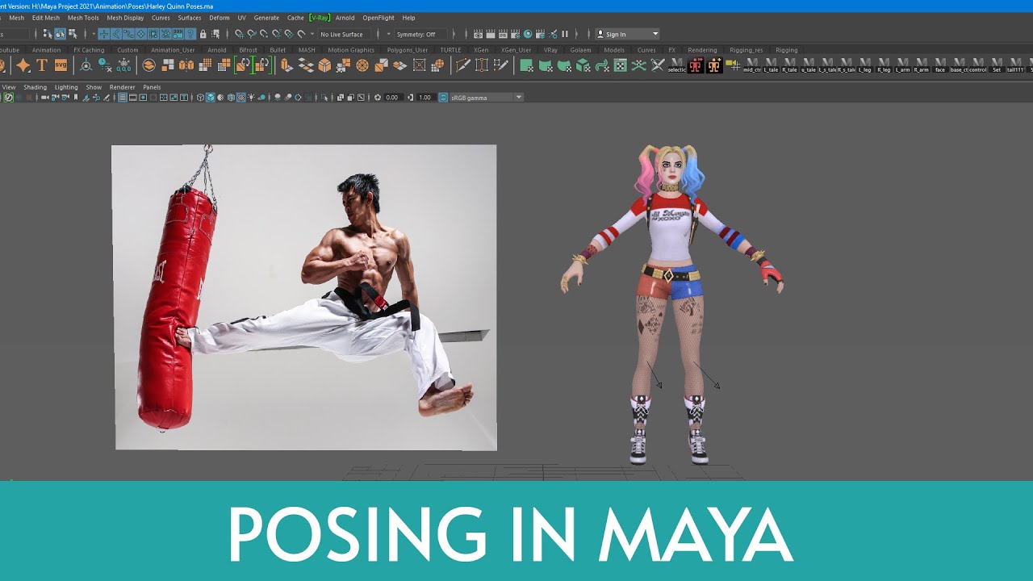Click the red character rig shelf icon

click(695, 65)
